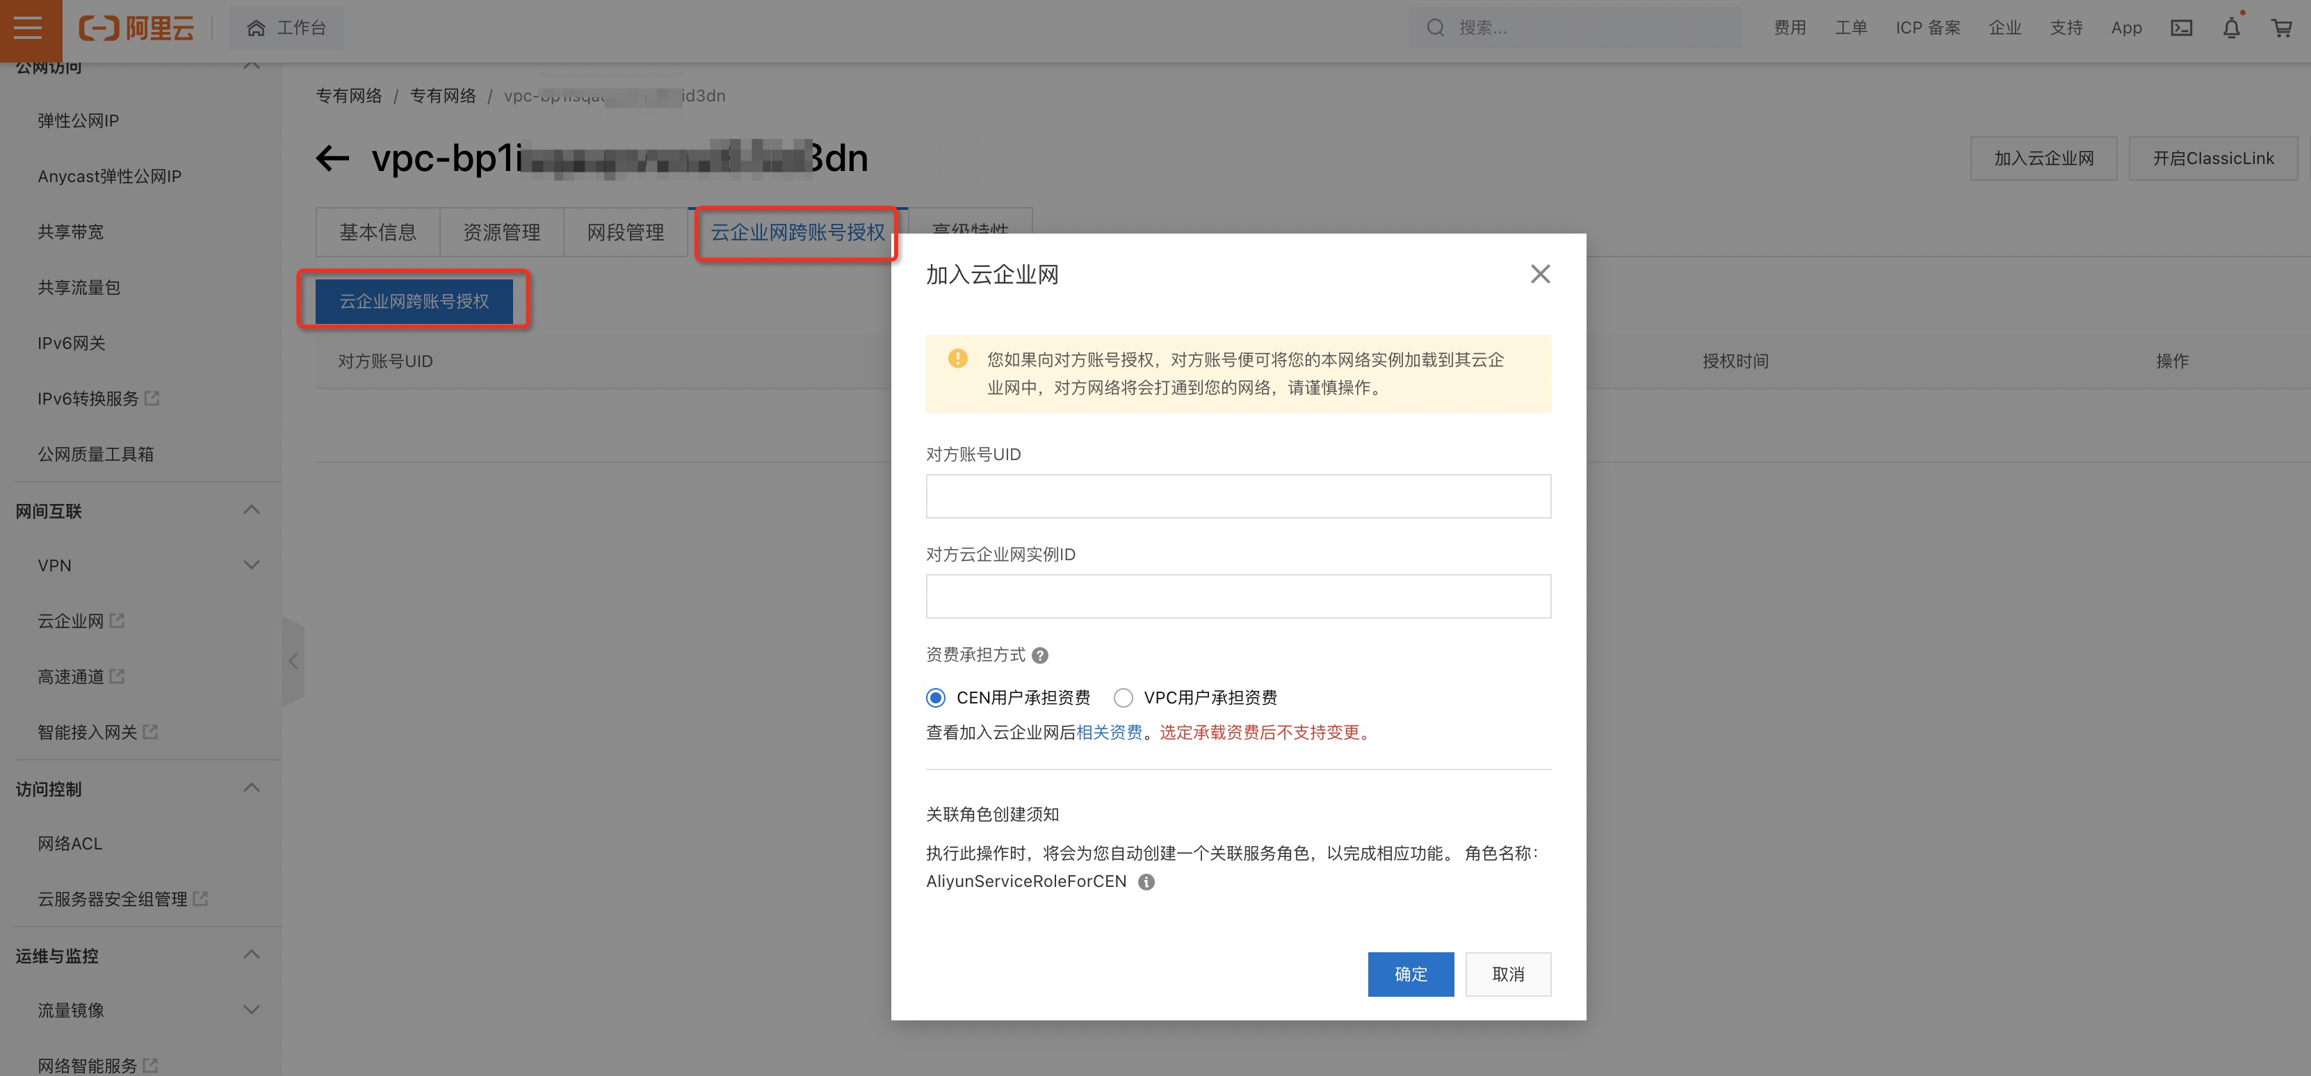The width and height of the screenshot is (2311, 1076).
Task: Switch to the 基本信息 tab
Action: 378,232
